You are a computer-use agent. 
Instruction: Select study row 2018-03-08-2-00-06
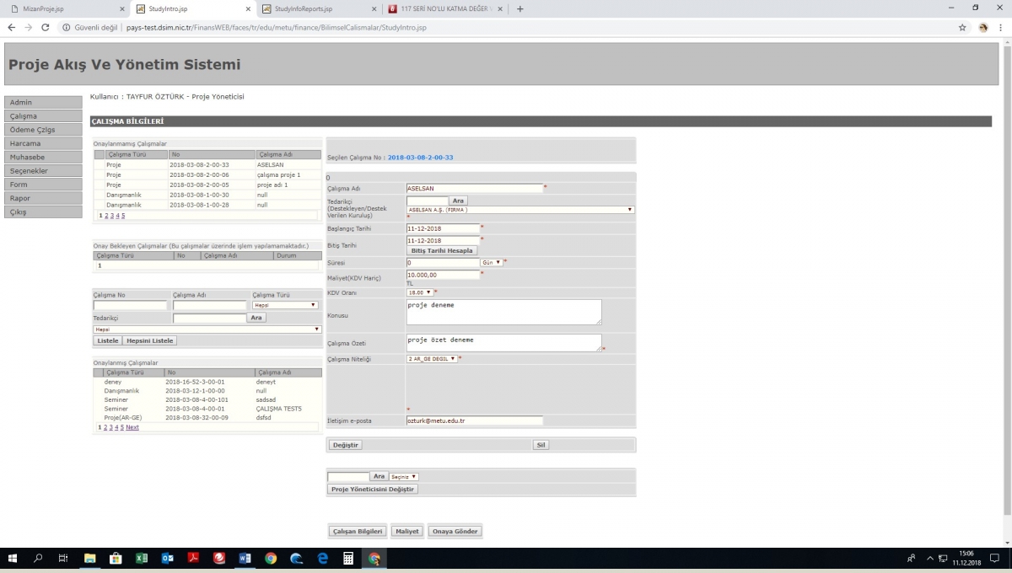click(x=199, y=174)
